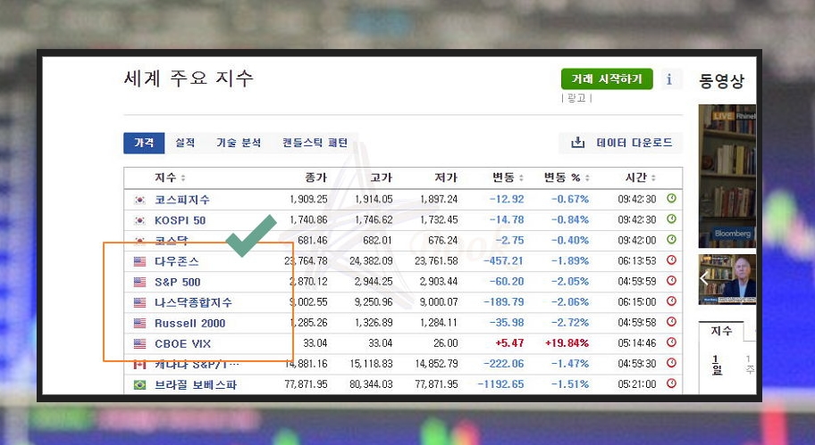Open the 기술 분석 tab
Image resolution: width=815 pixels, height=445 pixels.
click(x=239, y=143)
